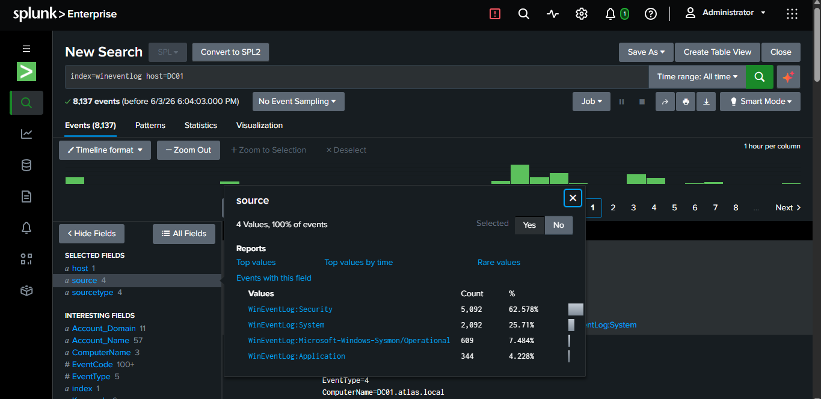This screenshot has width=821, height=399.
Task: Toggle the hamburger sidebar menu
Action: 26,49
